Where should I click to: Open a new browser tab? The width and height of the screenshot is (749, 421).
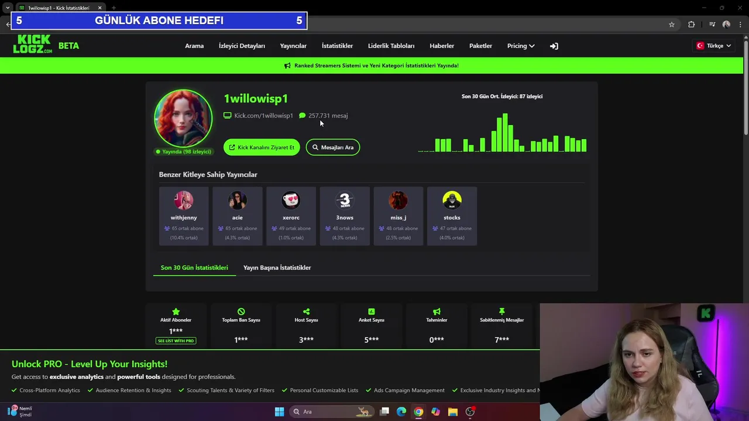114,8
